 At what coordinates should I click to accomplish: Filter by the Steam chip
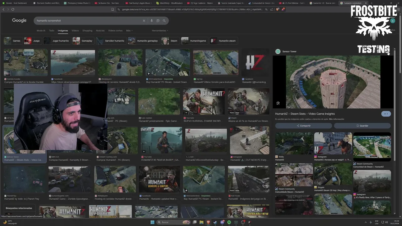tap(170, 41)
